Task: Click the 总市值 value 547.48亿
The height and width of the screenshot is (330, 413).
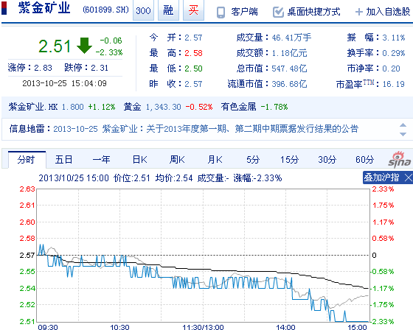Action: point(289,69)
